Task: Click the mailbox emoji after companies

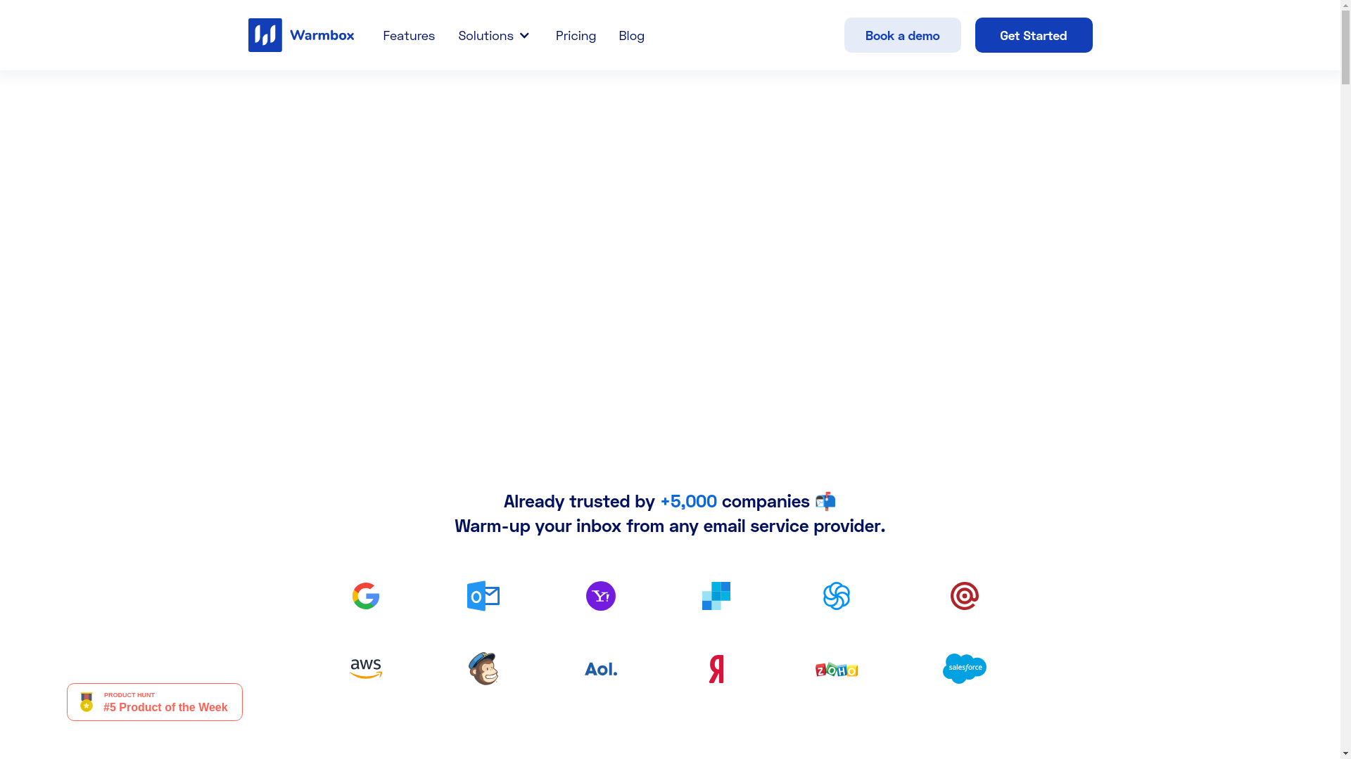Action: 825,501
